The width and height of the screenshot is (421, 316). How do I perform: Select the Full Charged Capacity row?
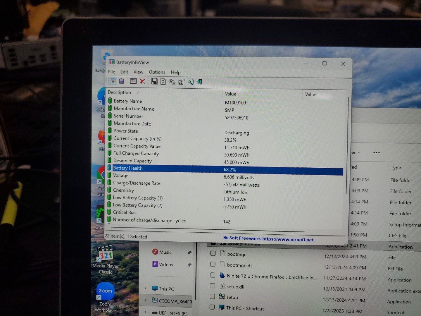pyautogui.click(x=225, y=154)
